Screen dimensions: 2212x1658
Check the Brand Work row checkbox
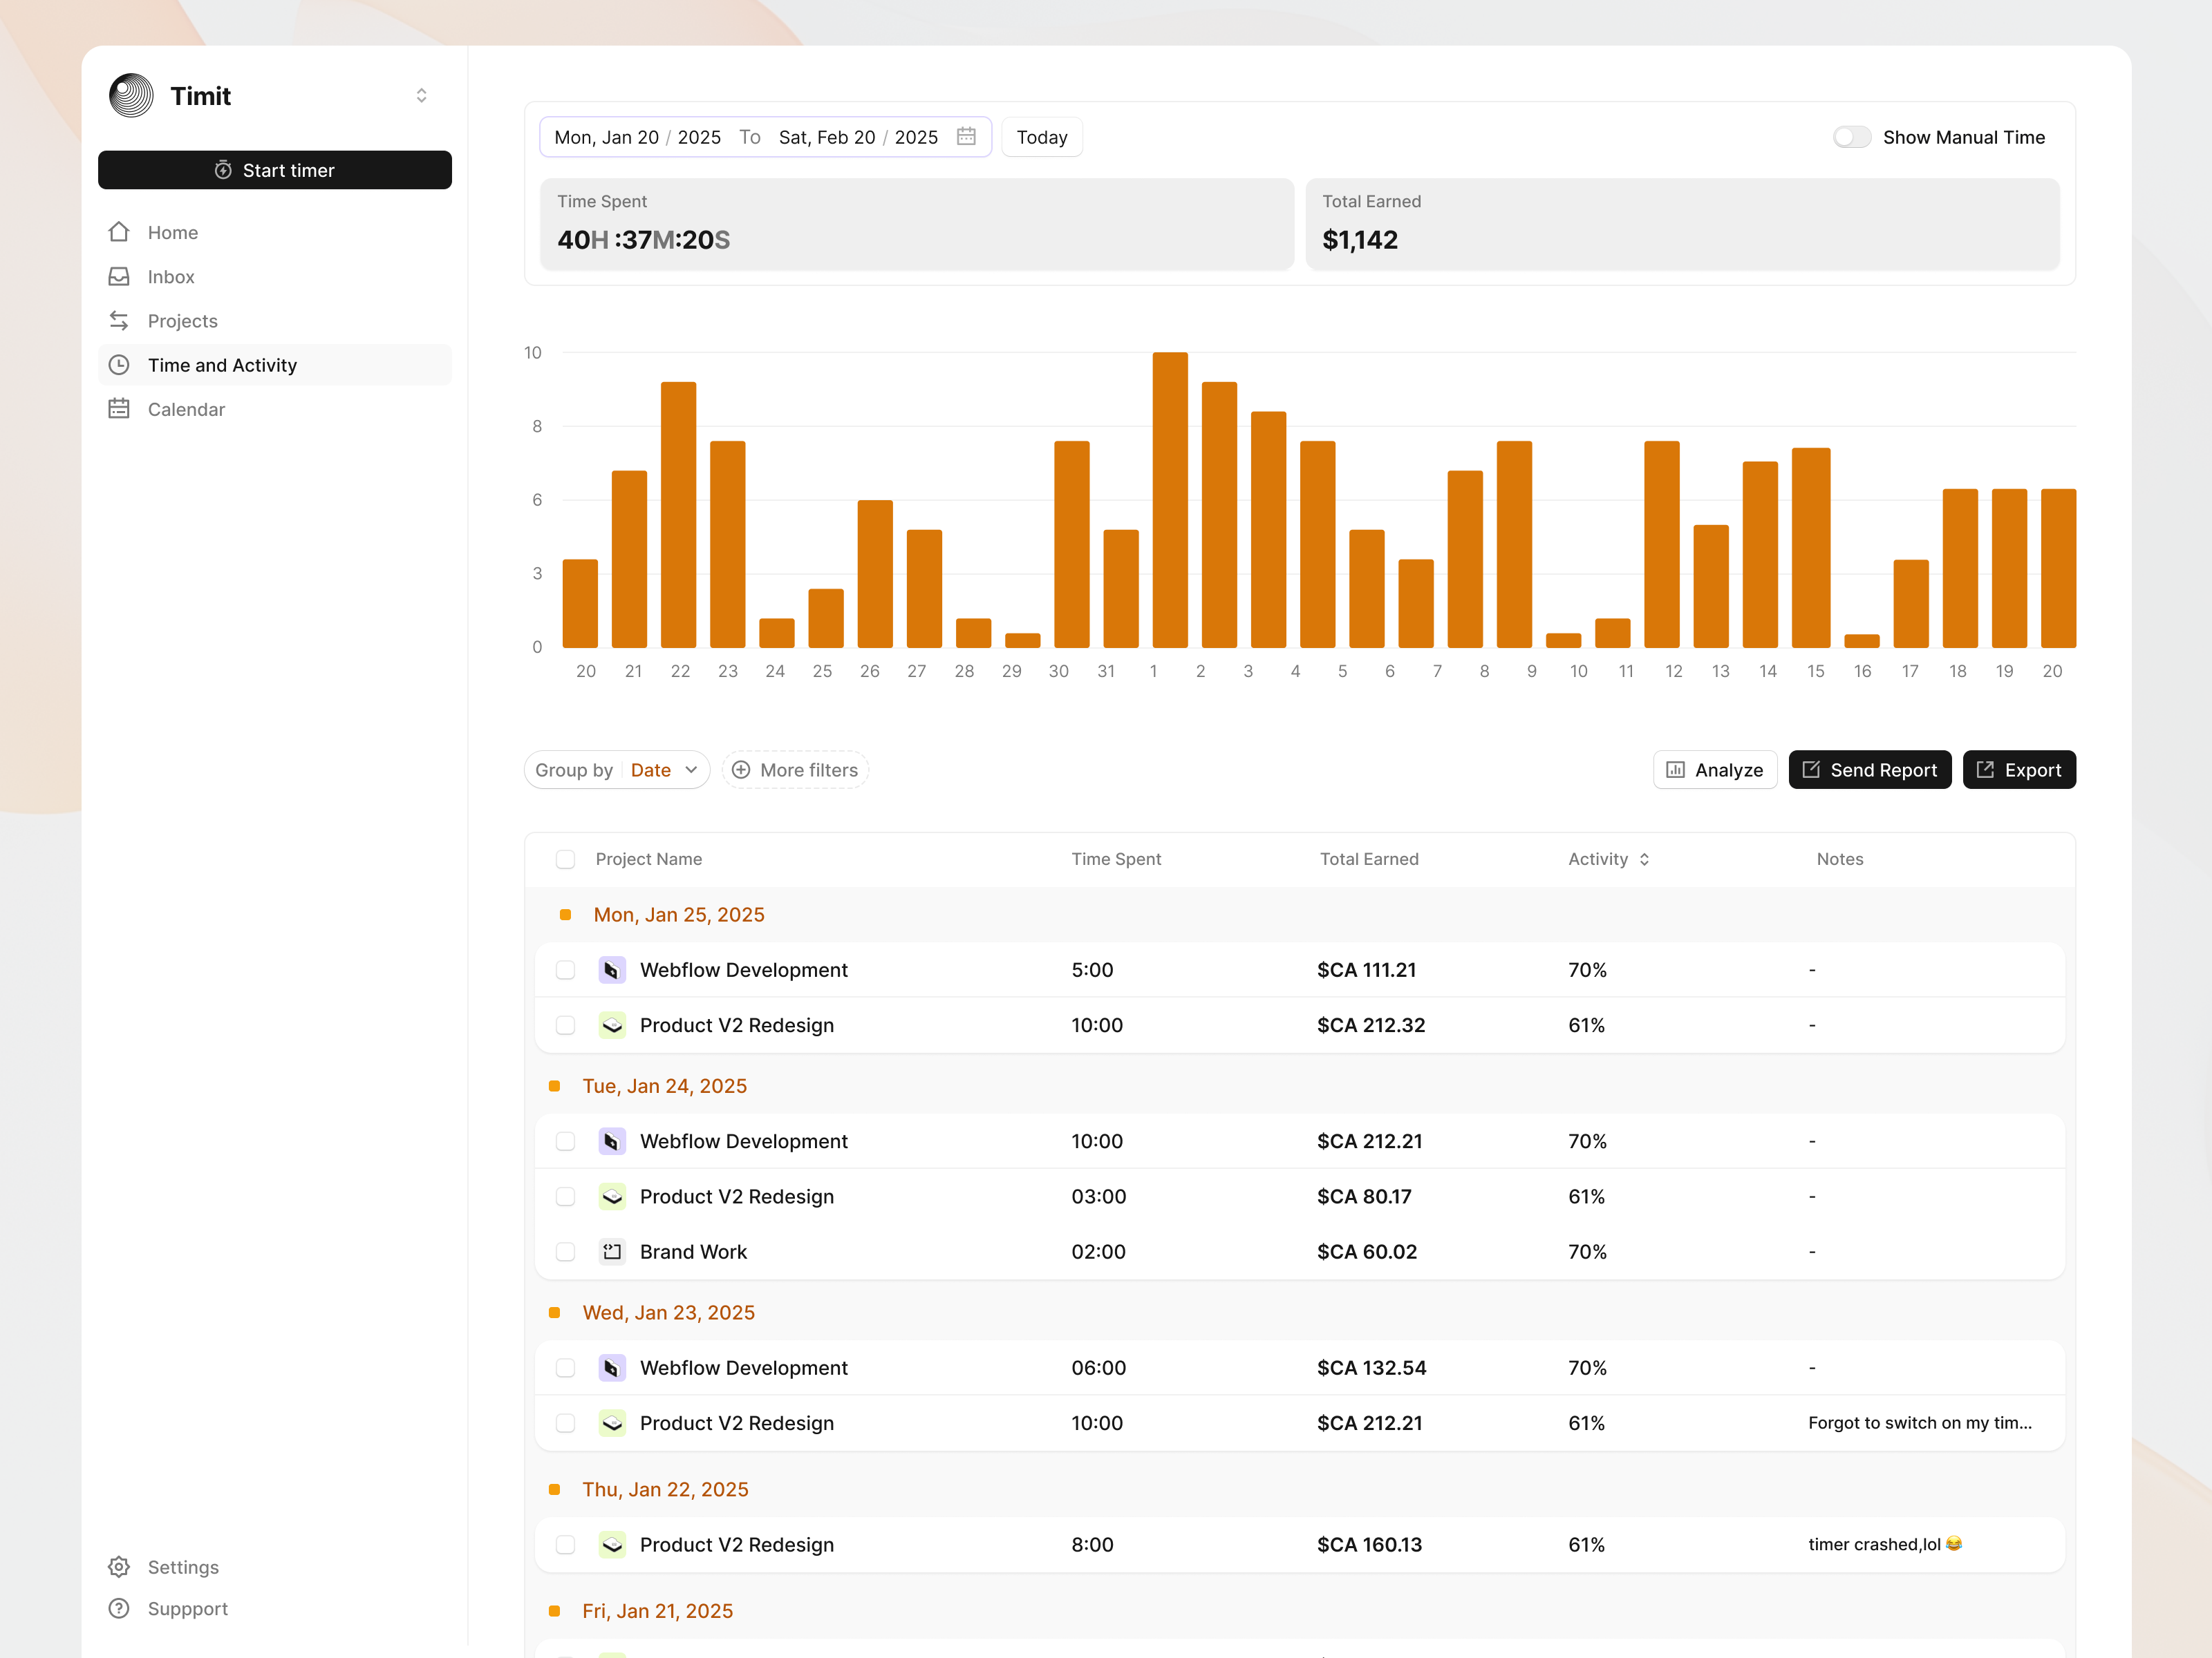point(565,1251)
